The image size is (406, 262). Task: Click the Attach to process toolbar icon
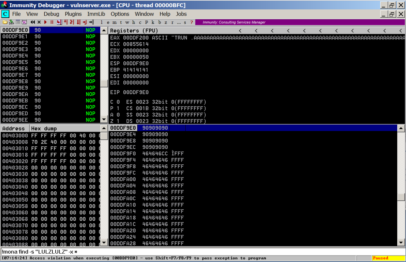click(x=11, y=22)
